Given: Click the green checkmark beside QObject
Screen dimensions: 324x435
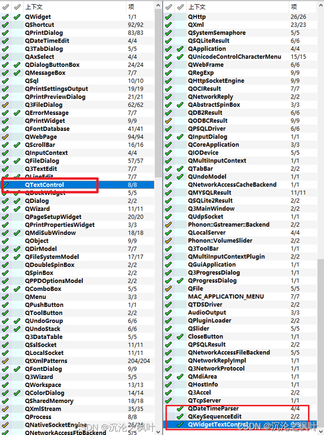Looking at the screenshot, I should point(5,241).
